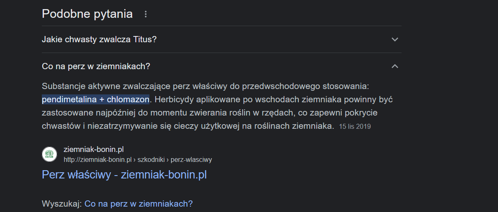The image size is (498, 212).
Task: Open the three-dot menu beside Podobne pytania
Action: [x=145, y=14]
